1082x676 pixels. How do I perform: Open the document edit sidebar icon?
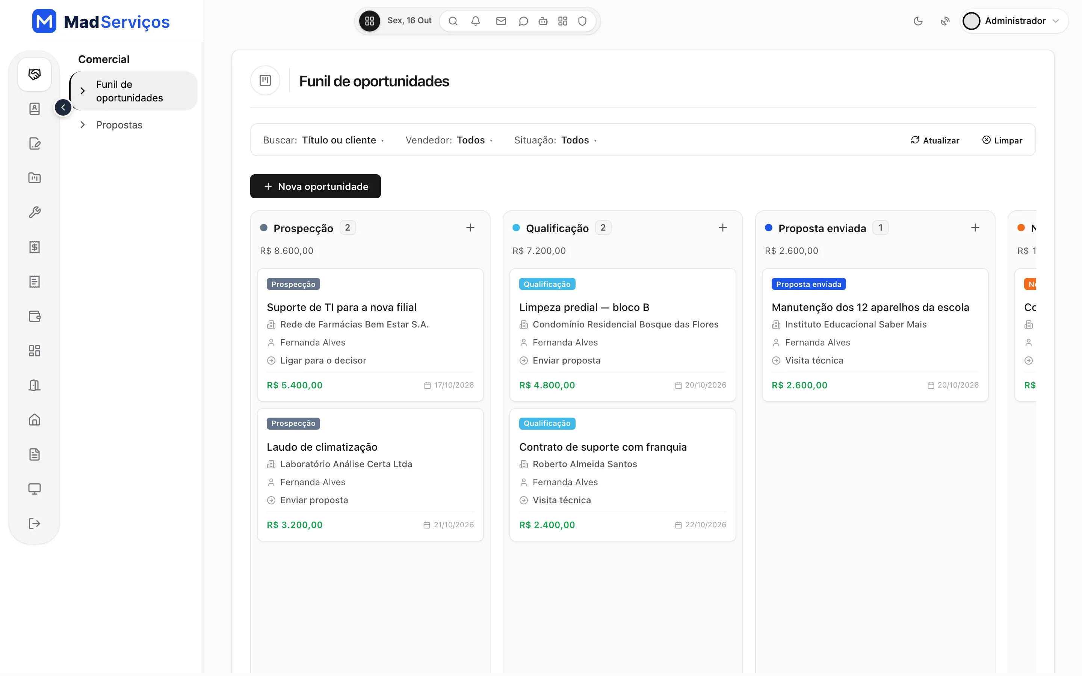pyautogui.click(x=35, y=143)
